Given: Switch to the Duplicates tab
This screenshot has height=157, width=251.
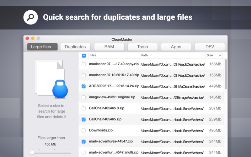Looking at the screenshot, I should 75,47.
